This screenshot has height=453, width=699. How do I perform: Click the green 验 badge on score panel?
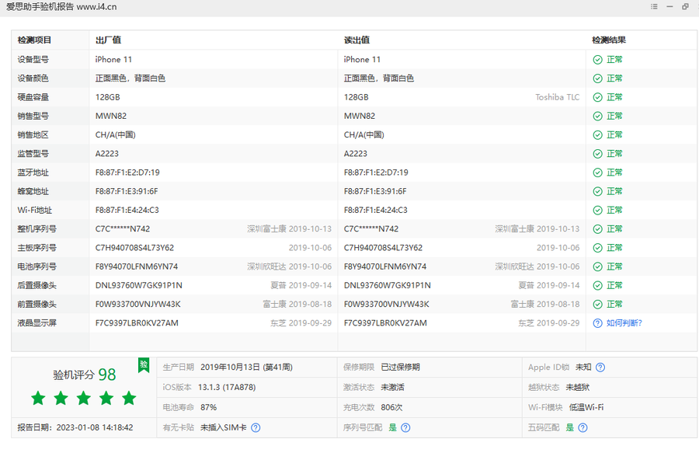144,365
